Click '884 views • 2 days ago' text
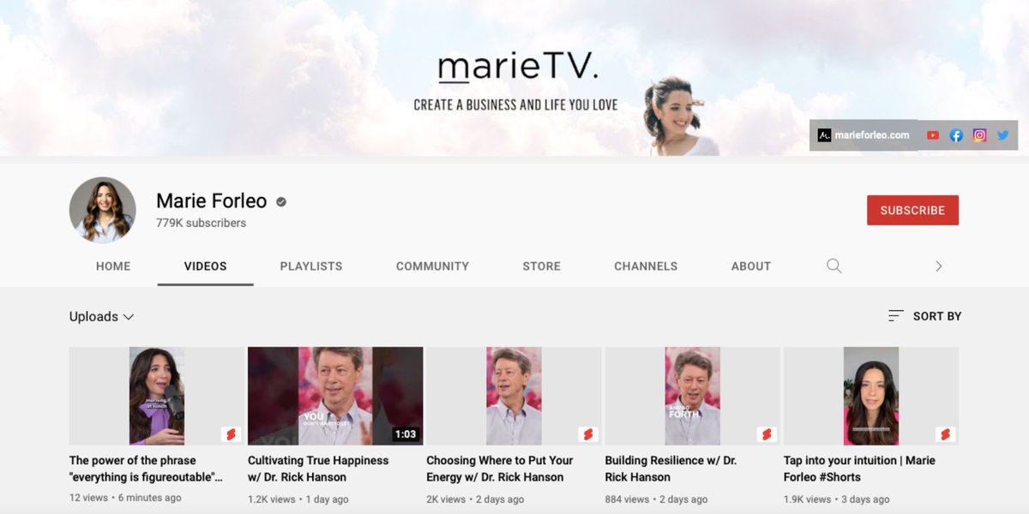 pos(654,499)
